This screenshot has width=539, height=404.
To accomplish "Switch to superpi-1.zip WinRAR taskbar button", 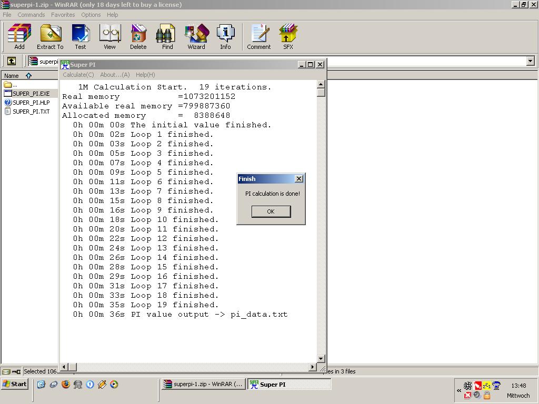I will [x=204, y=384].
